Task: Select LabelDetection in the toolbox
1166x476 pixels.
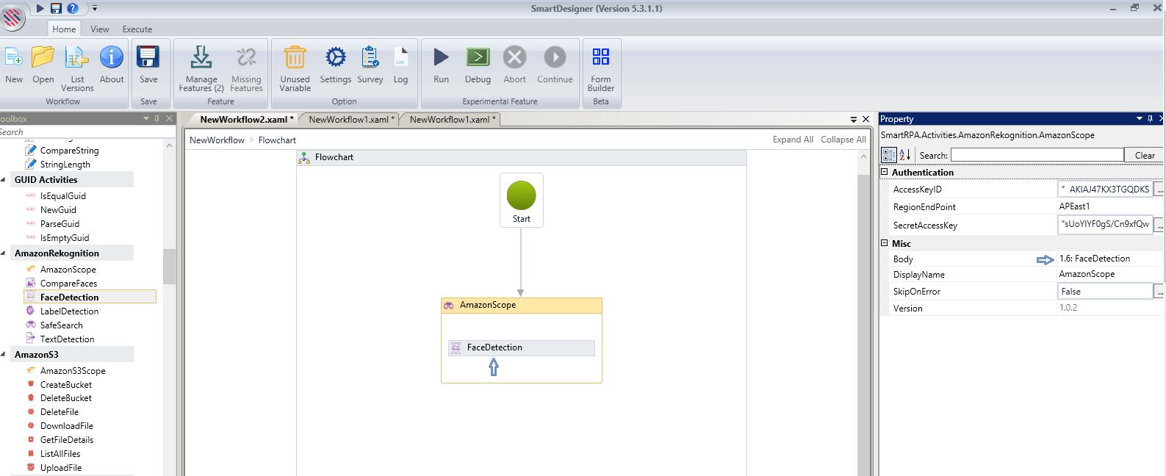Action: (69, 311)
